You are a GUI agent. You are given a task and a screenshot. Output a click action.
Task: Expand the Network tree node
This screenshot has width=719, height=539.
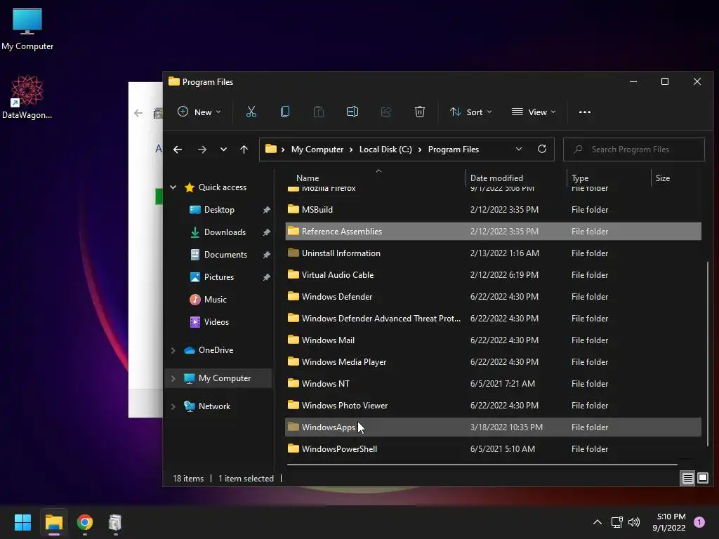pyautogui.click(x=173, y=406)
